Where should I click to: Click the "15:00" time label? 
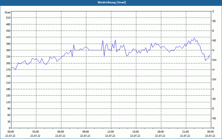pos(136,132)
